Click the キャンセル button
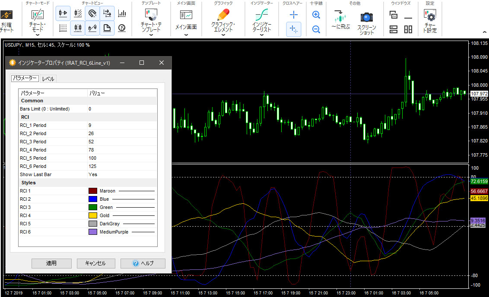Viewport: 489px width, 297px height. tap(96, 263)
